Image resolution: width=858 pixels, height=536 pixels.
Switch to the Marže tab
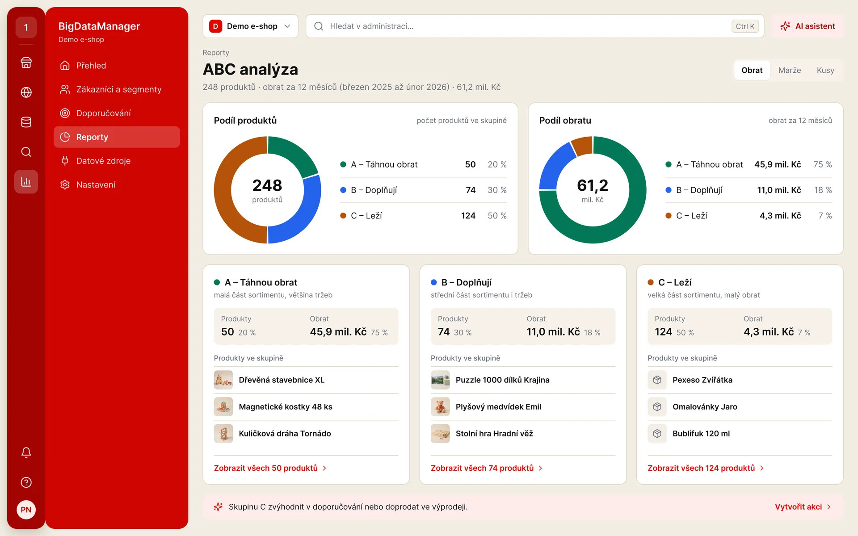click(790, 70)
